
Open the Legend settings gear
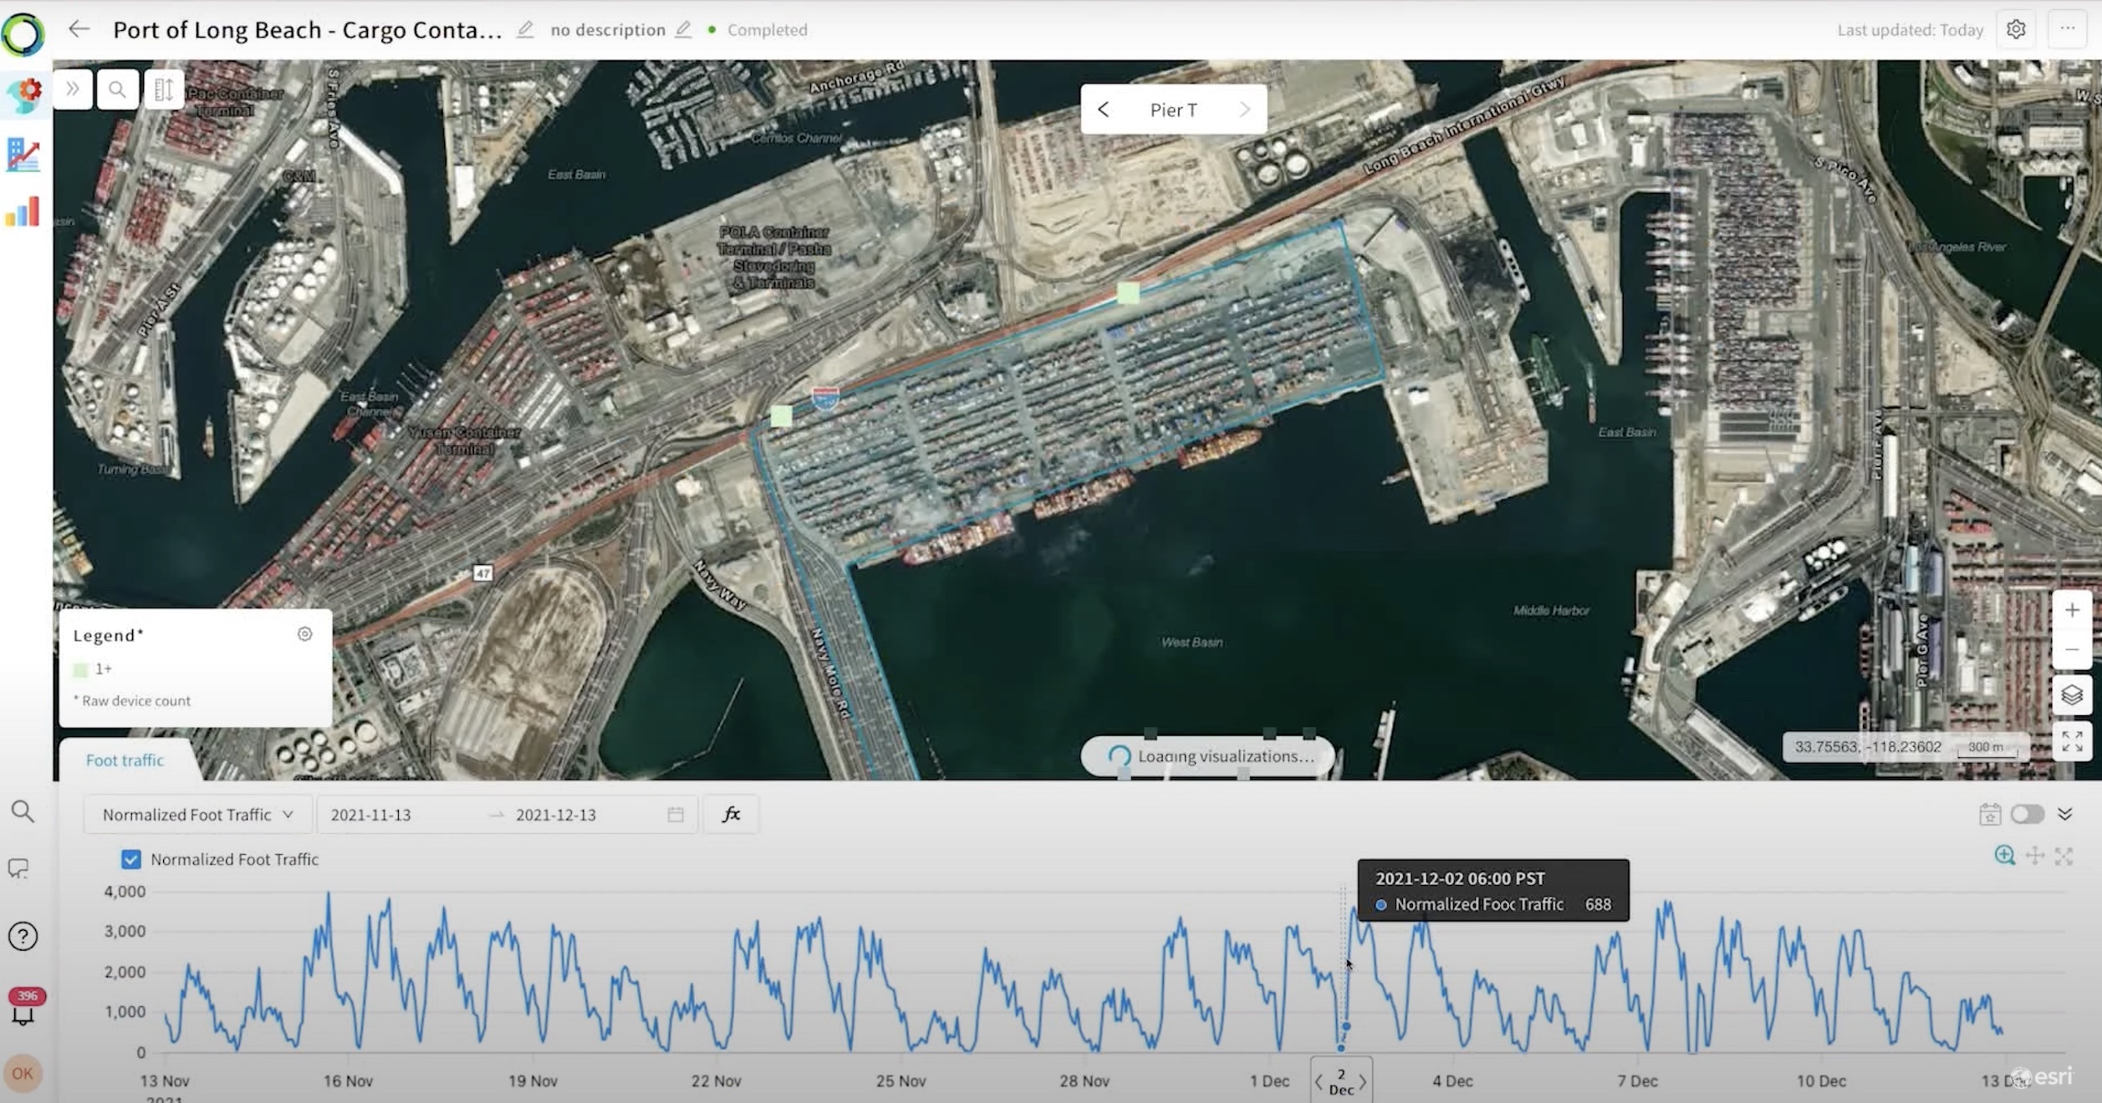pyautogui.click(x=305, y=634)
